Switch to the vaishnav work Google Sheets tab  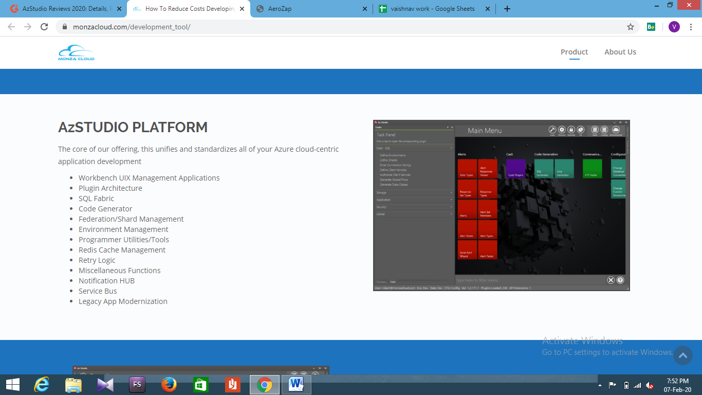tap(434, 9)
